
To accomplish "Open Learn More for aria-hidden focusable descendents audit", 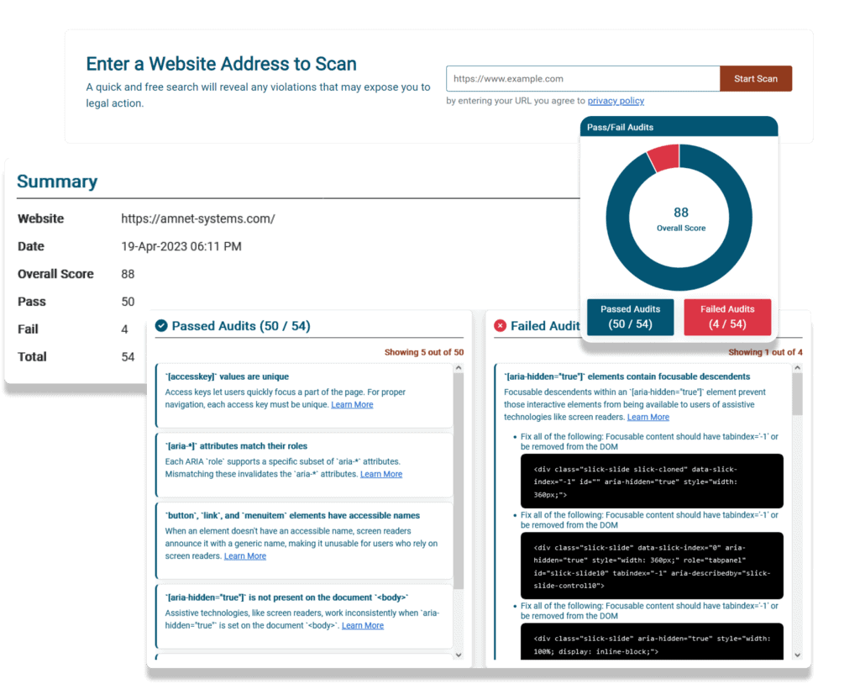I will pyautogui.click(x=648, y=417).
